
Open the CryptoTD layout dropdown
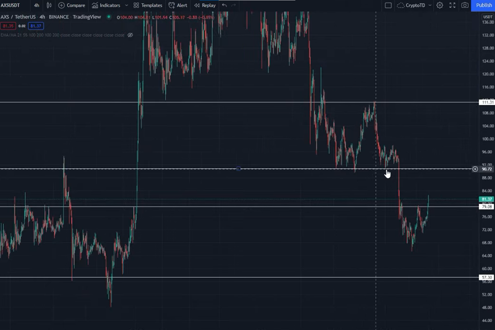point(430,5)
